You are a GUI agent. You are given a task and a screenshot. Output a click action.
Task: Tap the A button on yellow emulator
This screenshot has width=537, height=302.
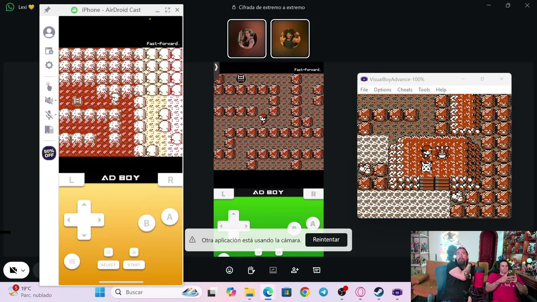(x=169, y=217)
